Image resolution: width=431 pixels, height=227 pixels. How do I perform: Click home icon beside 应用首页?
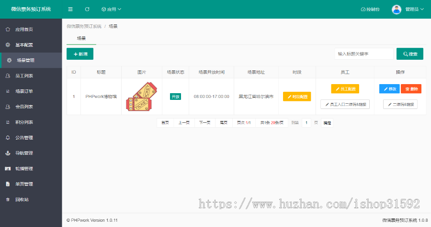(x=8, y=29)
